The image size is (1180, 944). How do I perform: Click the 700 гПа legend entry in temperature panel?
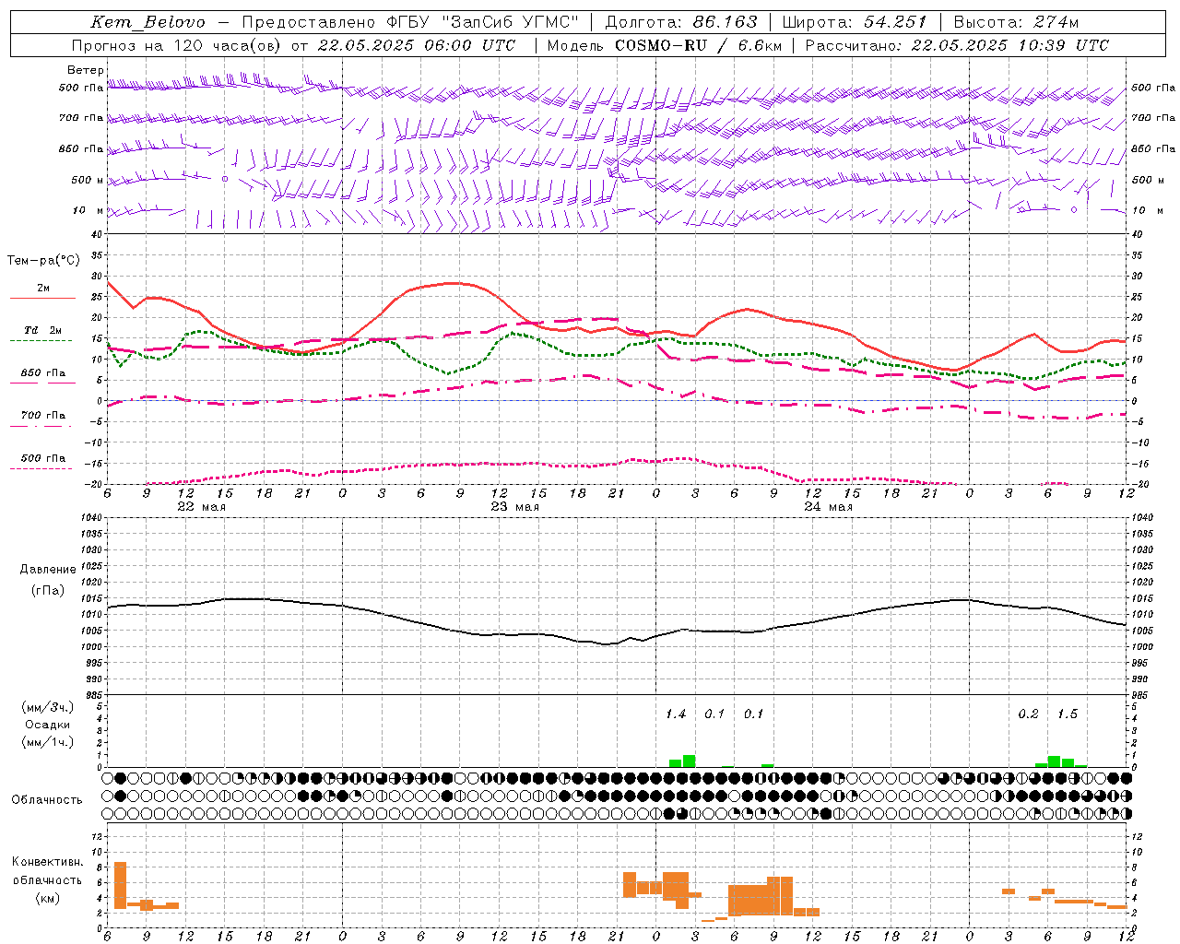[43, 415]
